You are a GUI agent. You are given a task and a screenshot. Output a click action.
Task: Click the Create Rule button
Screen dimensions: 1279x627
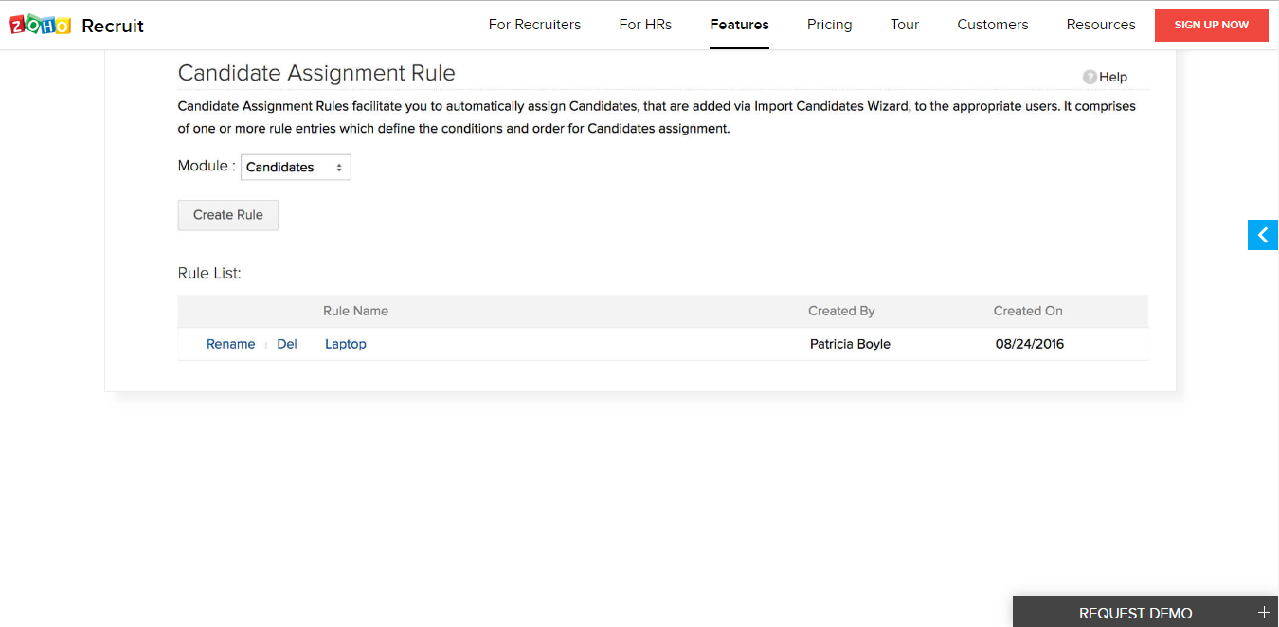coord(228,215)
